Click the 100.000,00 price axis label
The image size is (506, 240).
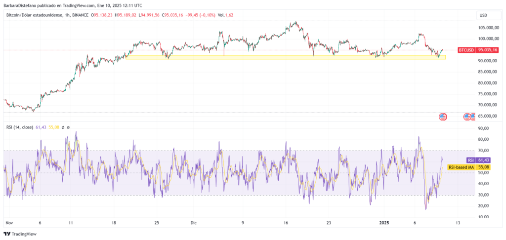pos(488,39)
